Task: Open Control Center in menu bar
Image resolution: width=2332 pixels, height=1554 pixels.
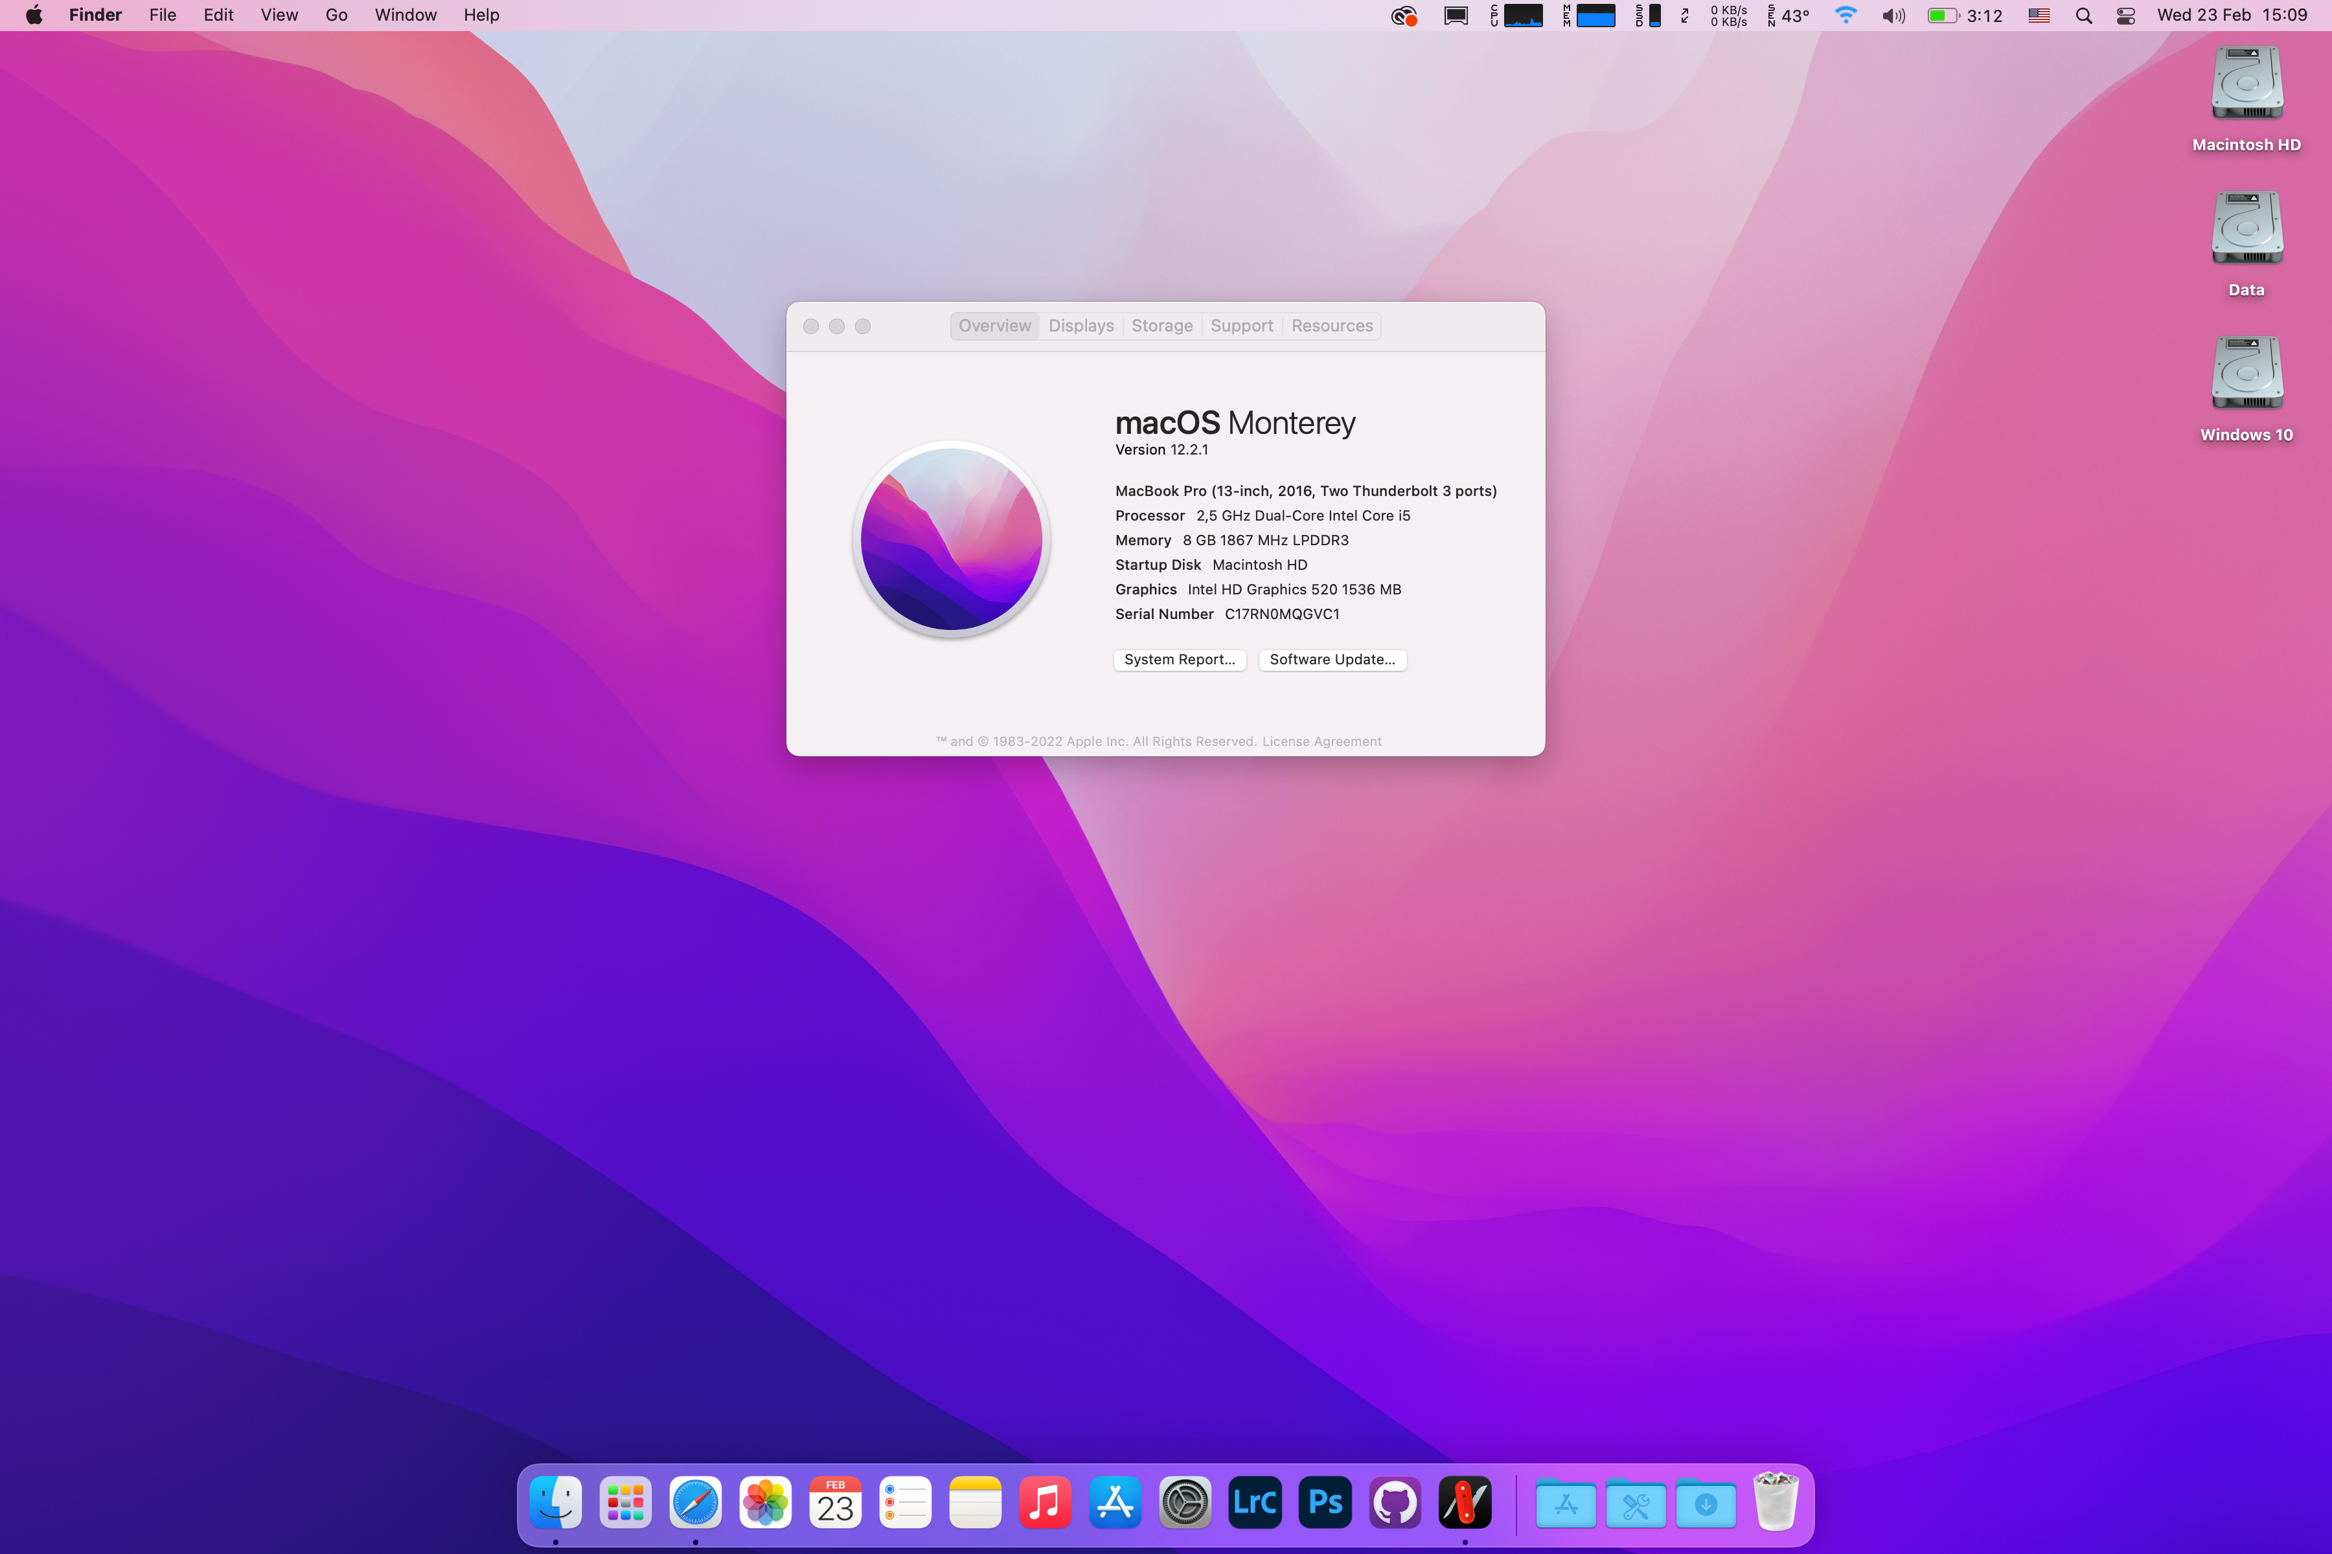Action: pos(2125,16)
